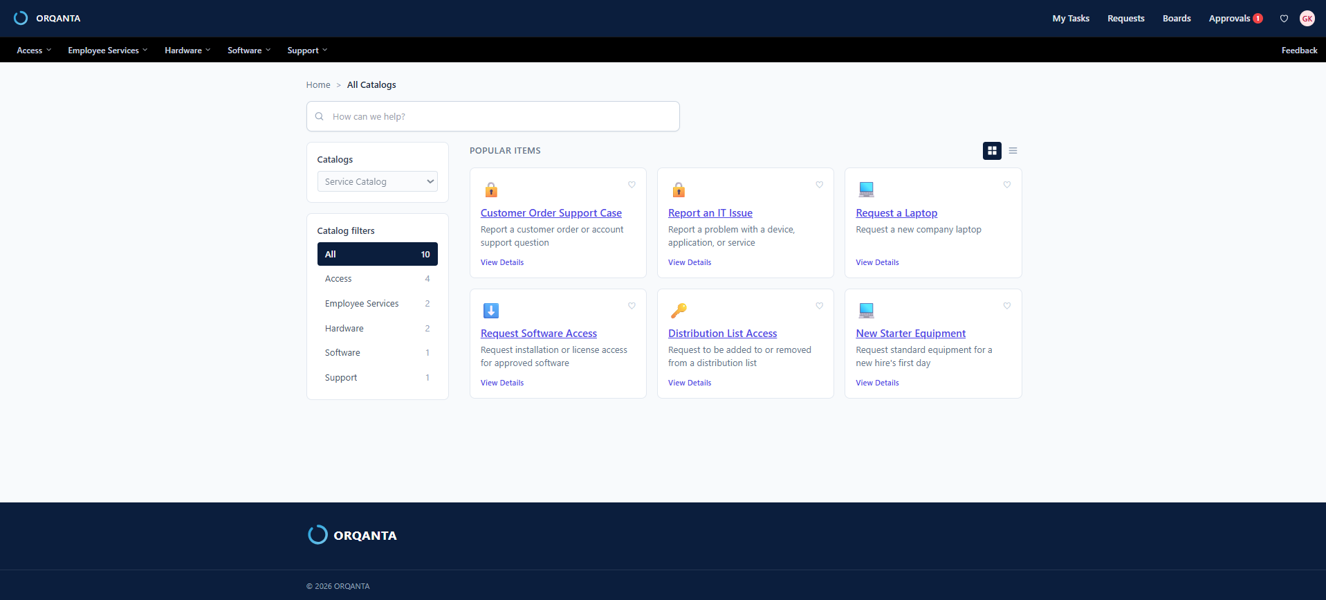The width and height of the screenshot is (1326, 600).
Task: Click the ORQANTA logo in the footer
Action: click(x=352, y=535)
